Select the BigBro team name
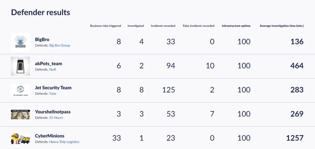The image size is (315, 149). click(x=42, y=39)
